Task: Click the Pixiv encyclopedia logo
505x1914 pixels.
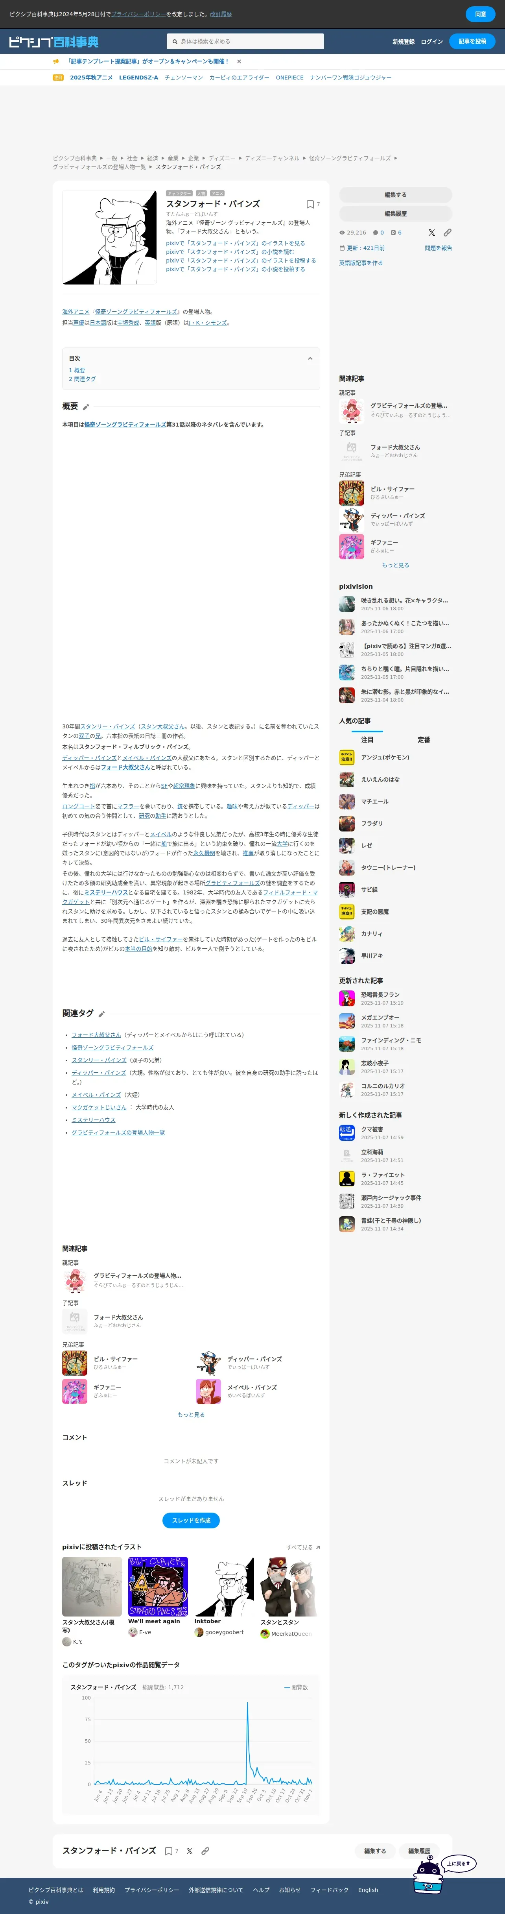Action: click(x=53, y=42)
